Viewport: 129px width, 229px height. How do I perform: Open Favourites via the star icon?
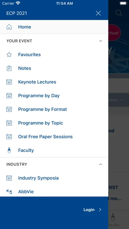(9, 55)
